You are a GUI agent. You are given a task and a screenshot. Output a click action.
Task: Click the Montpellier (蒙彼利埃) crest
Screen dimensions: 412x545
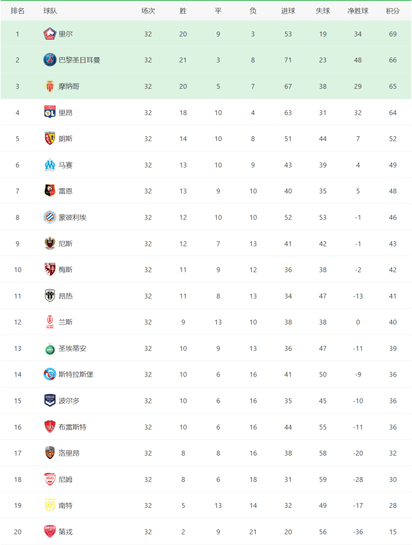pos(50,217)
